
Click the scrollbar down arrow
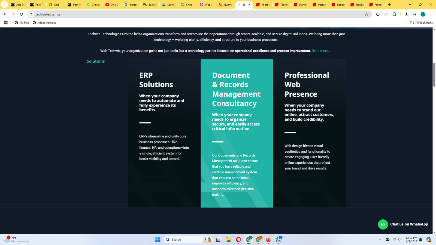coord(434,232)
